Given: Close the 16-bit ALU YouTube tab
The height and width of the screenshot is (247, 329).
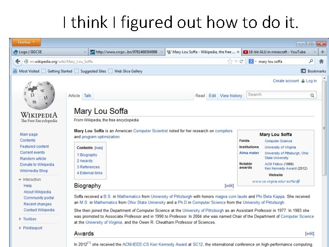Looking at the screenshot, I should [315, 52].
